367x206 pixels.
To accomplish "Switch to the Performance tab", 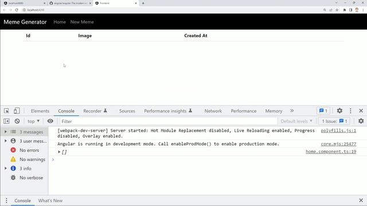I will 243,111.
